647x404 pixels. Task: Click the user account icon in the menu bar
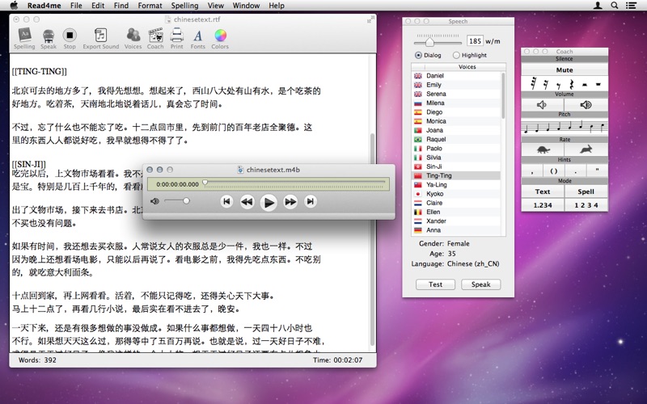(x=597, y=6)
